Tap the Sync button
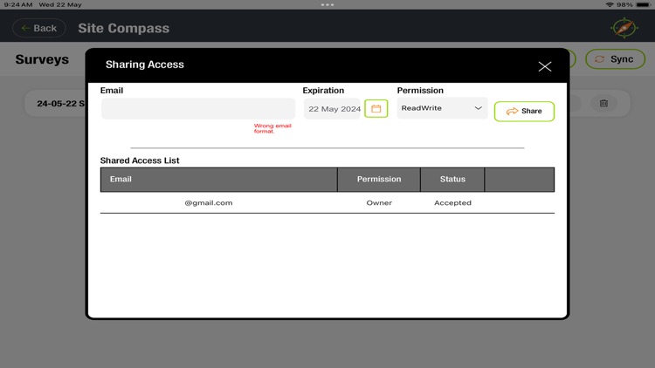The image size is (655, 368). [x=615, y=59]
